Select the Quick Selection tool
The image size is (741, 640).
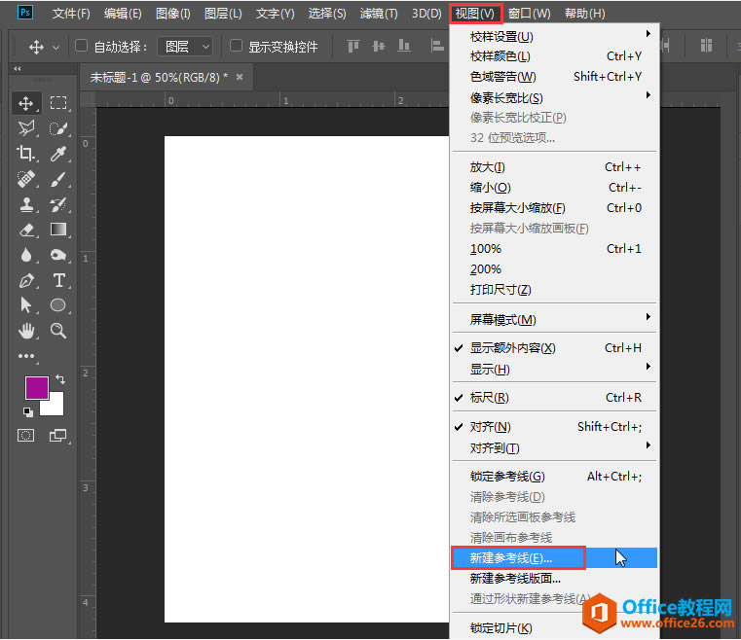coord(58,128)
